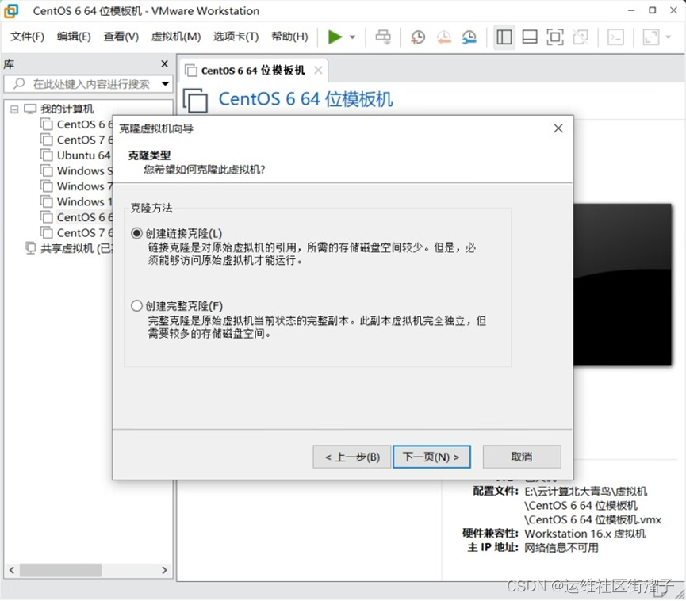Select 创建完整克隆(F) radio button
Viewport: 686px width, 601px height.
pos(136,306)
